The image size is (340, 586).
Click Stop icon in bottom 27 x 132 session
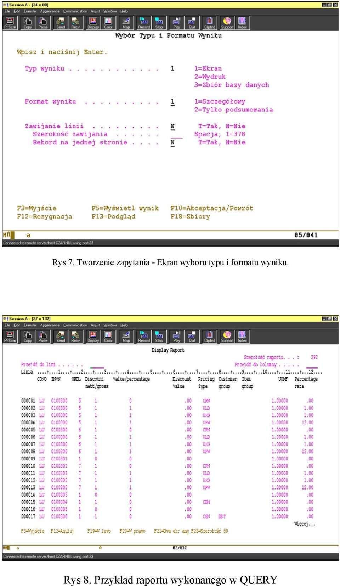tap(159, 336)
